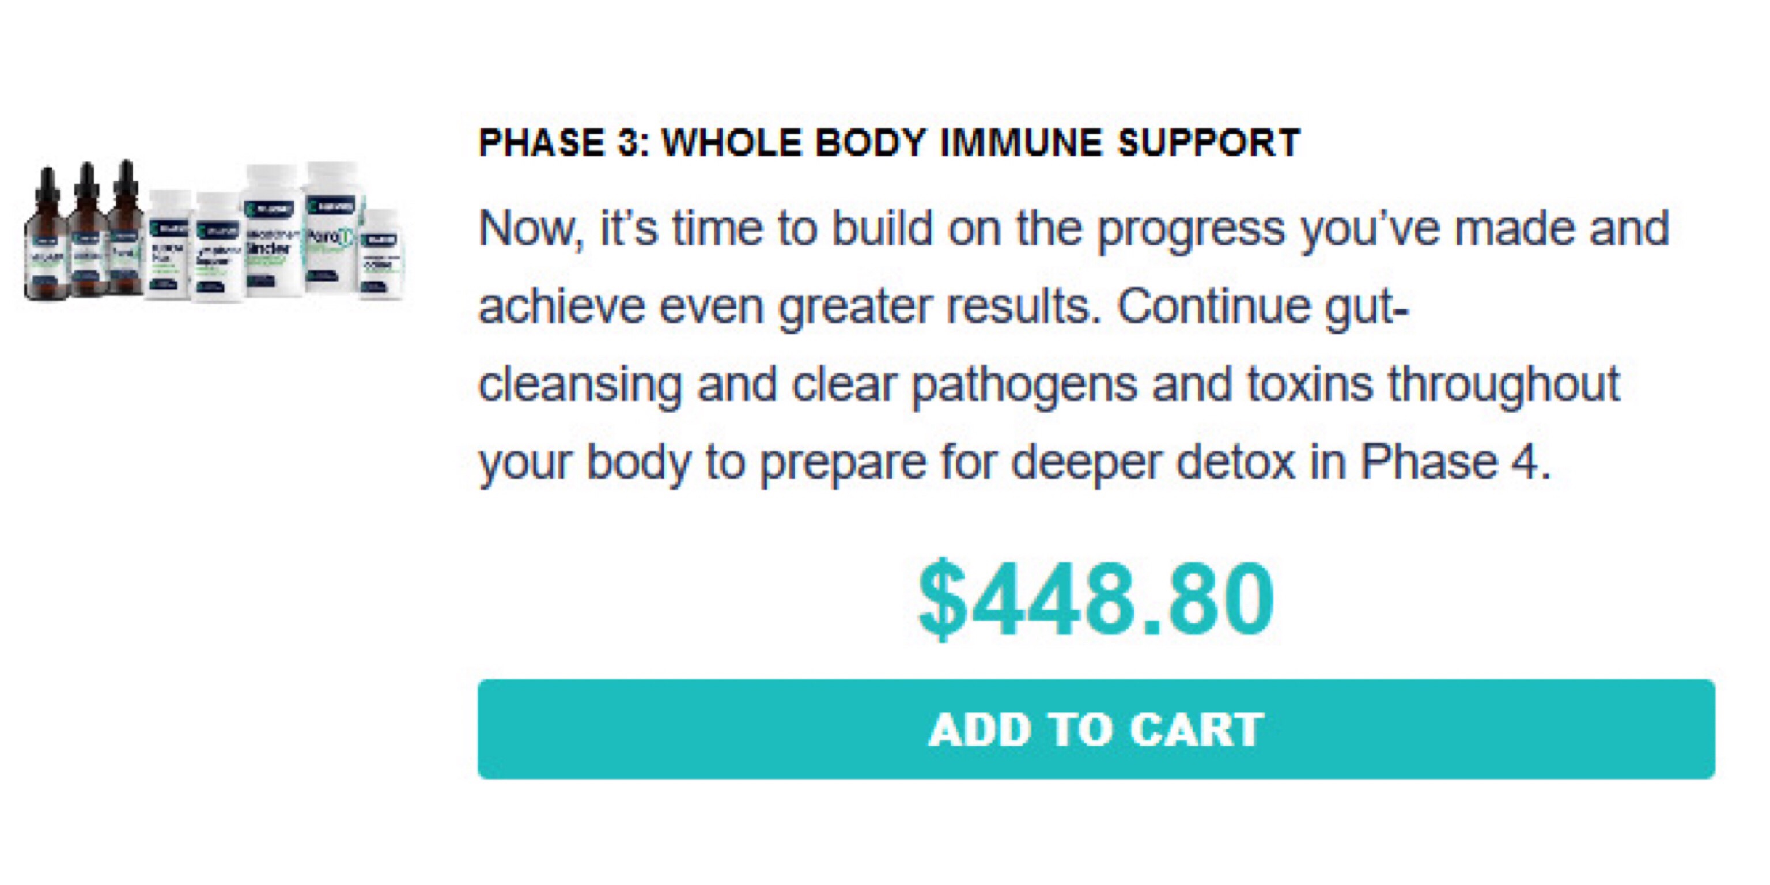The image size is (1770, 885).
Task: Click the third dropper bottle beside white bottles
Action: tap(126, 227)
